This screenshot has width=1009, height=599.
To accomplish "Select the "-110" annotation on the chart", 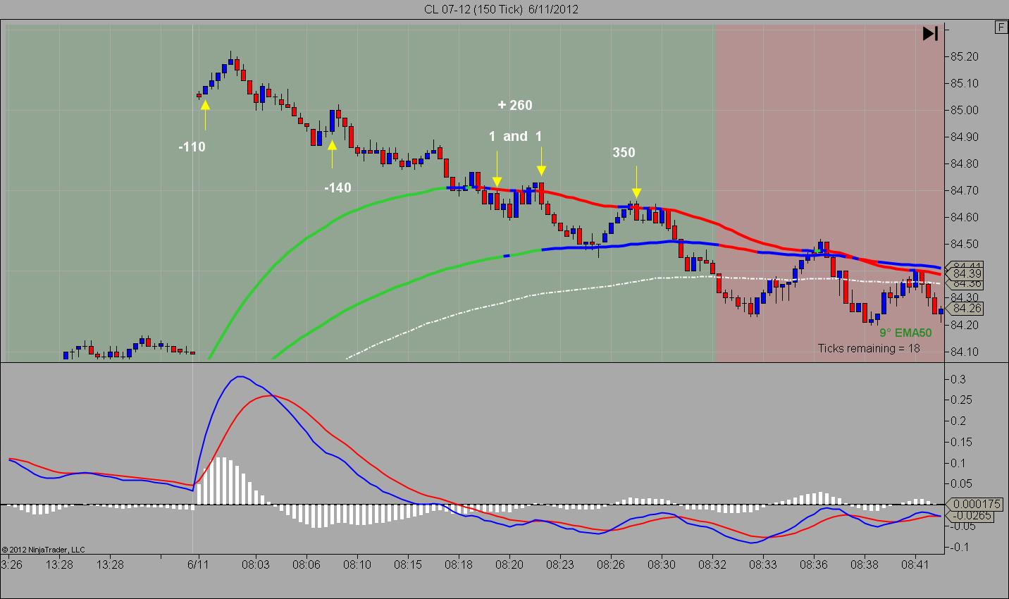I will pyautogui.click(x=192, y=147).
